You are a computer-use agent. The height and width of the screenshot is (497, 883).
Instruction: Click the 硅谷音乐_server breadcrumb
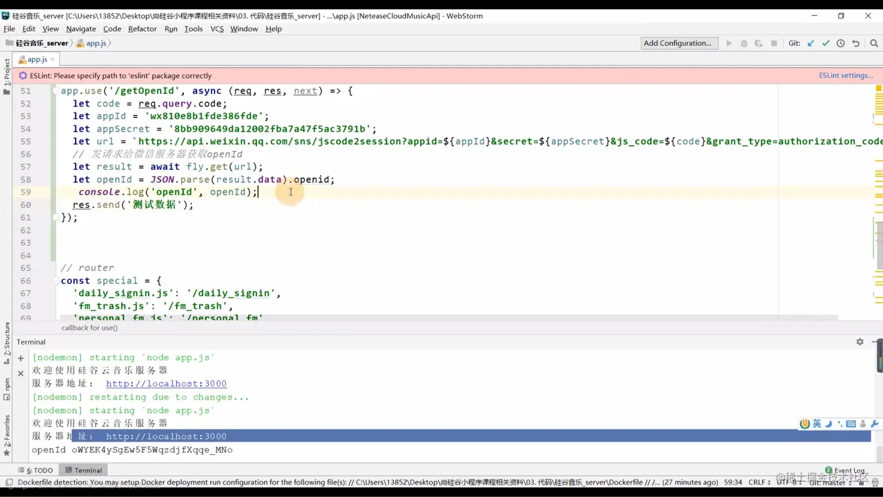coord(37,43)
